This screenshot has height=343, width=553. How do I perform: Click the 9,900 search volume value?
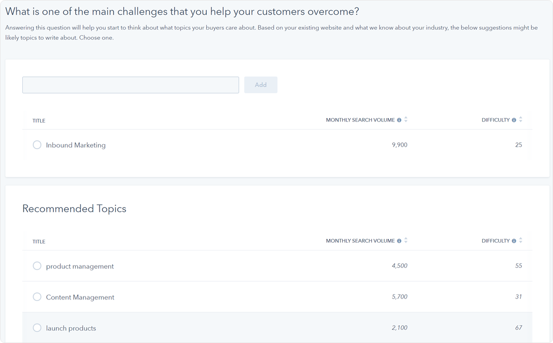click(399, 145)
